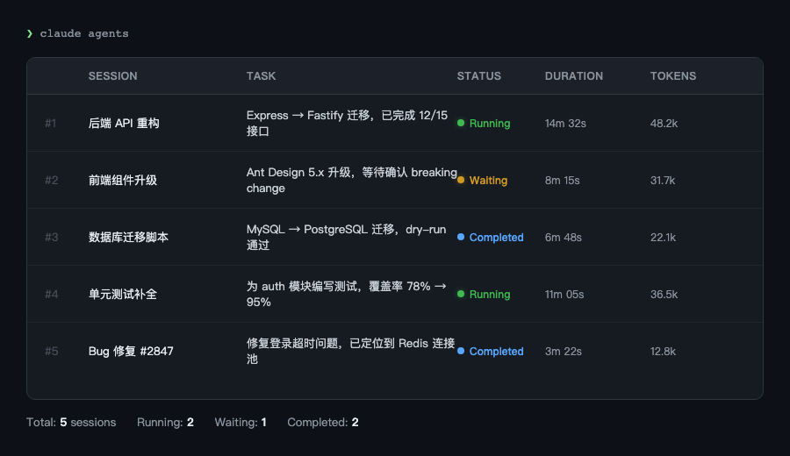Screen dimensions: 790x456
Task: Click the Running label in row #4
Action: [490, 294]
